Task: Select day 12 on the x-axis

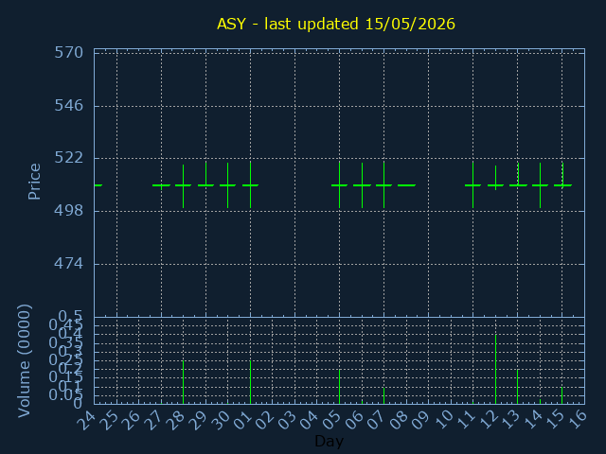Action: tap(488, 419)
